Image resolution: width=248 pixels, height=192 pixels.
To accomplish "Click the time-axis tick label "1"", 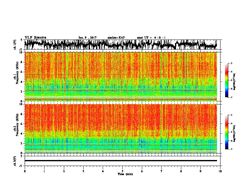I will pyautogui.click(x=44, y=171).
